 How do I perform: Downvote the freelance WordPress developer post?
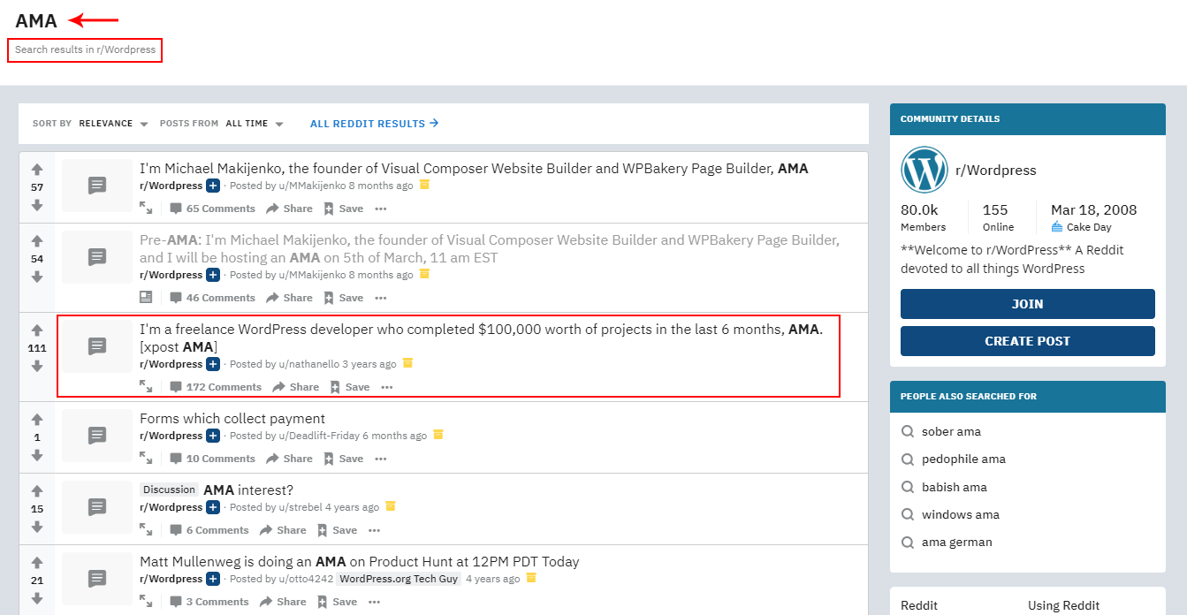coord(37,366)
